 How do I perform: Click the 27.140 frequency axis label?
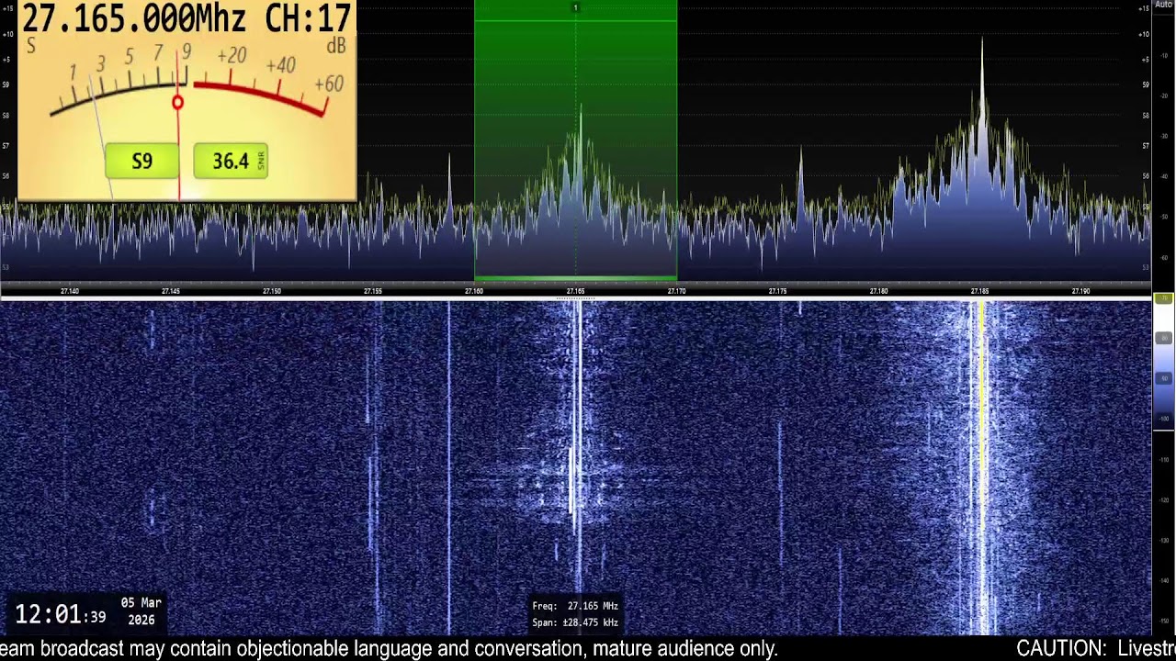click(70, 291)
